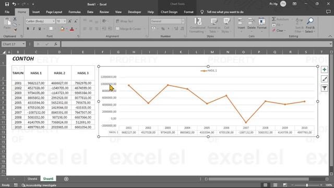334x188 pixels.
Task: Switch to the Chart Design tab
Action: [169, 12]
